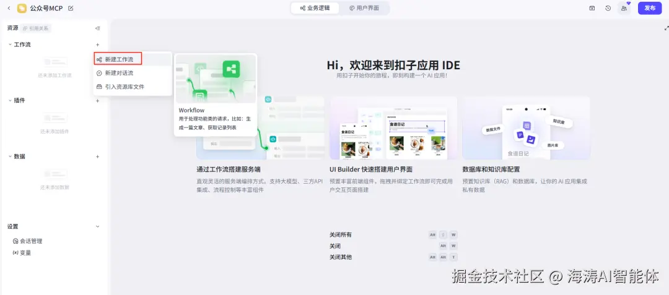Click the 通过工作流搭建服务端 card title
This screenshot has width=669, height=295.
tap(228, 169)
